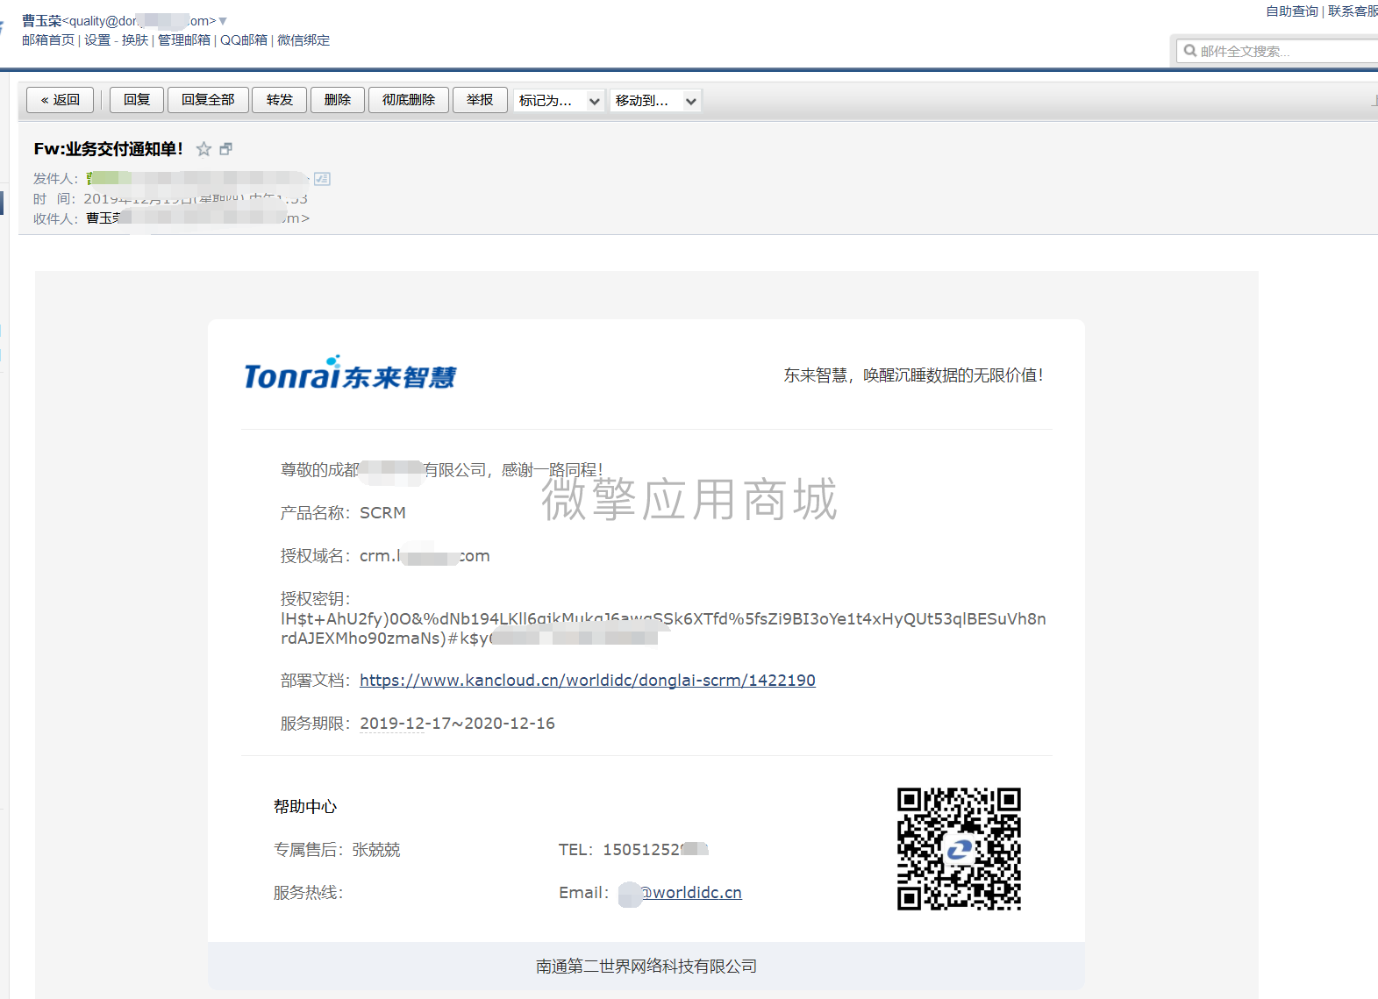The width and height of the screenshot is (1378, 999).
Task: Open the 管理邮箱 link
Action: [184, 40]
